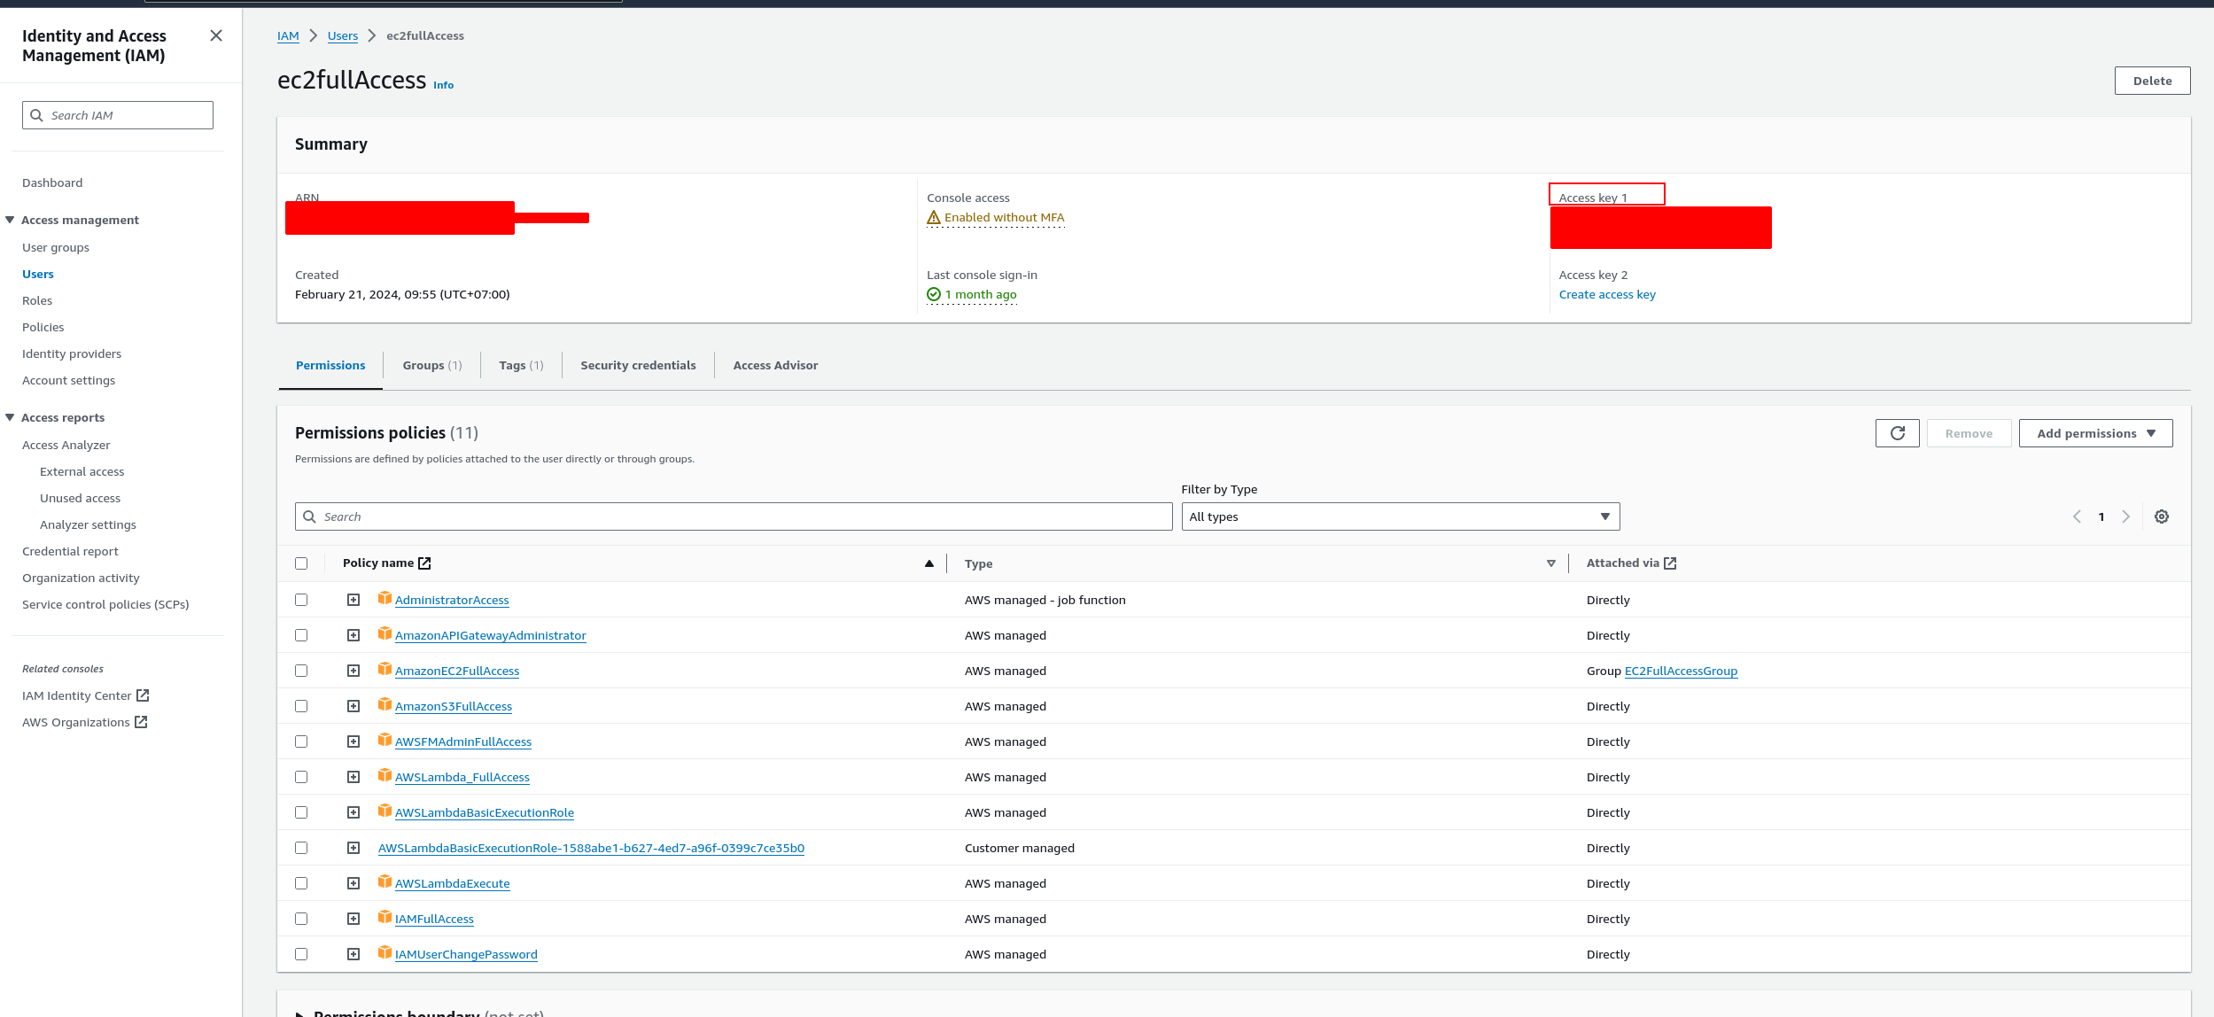Open Policies in the sidebar

[43, 327]
